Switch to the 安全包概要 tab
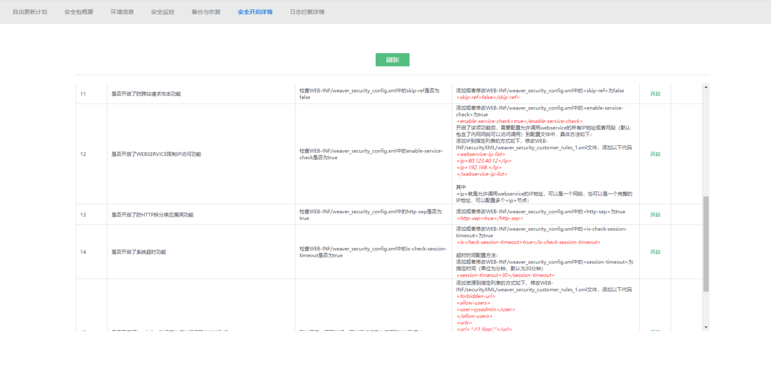The width and height of the screenshot is (771, 386). (79, 12)
